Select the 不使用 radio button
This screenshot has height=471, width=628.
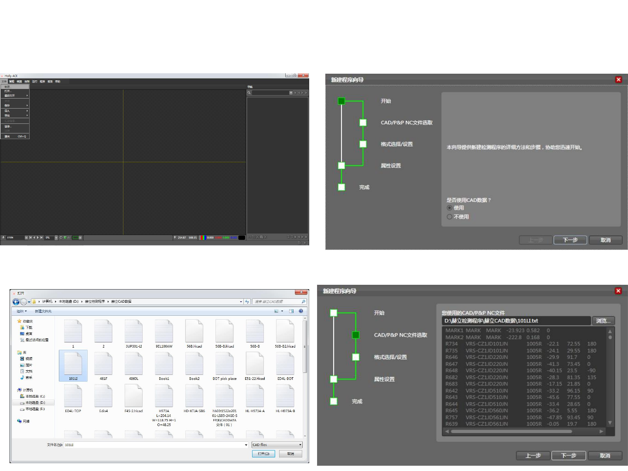point(450,217)
